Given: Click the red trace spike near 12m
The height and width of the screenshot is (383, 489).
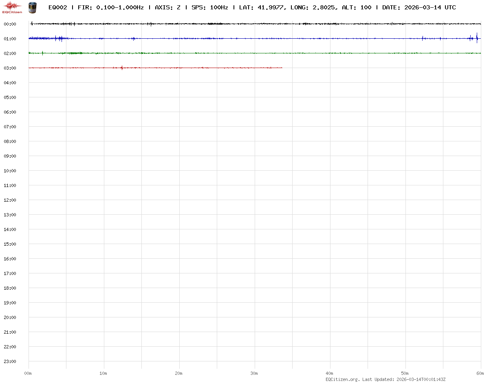Looking at the screenshot, I should coord(122,68).
